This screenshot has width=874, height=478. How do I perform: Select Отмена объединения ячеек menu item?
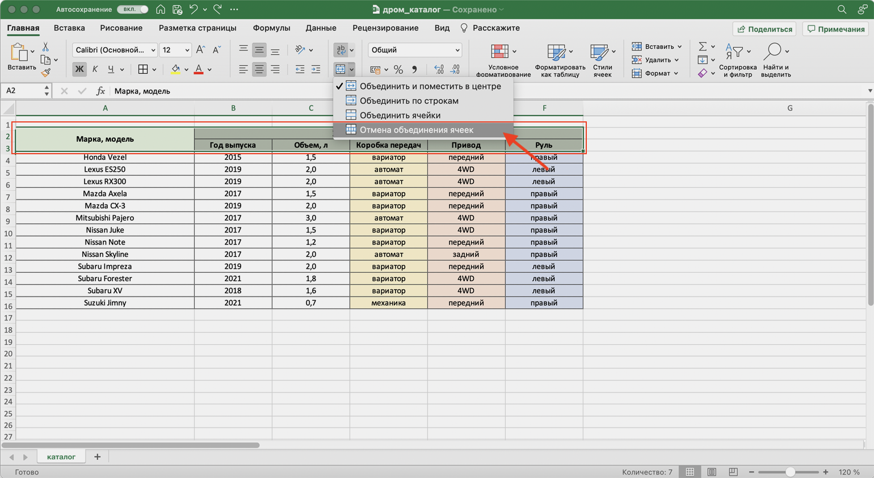pos(423,130)
